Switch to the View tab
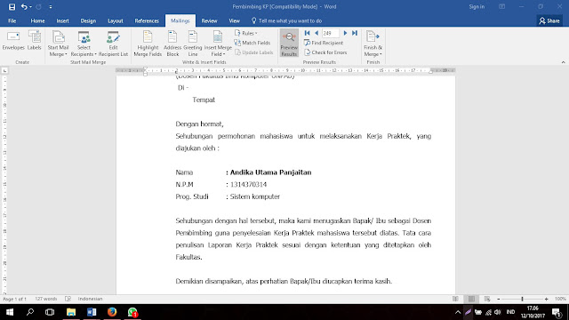 point(234,20)
